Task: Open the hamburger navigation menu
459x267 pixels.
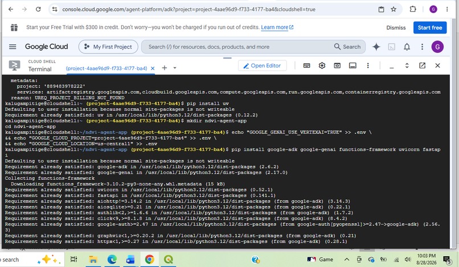Action: pos(13,47)
